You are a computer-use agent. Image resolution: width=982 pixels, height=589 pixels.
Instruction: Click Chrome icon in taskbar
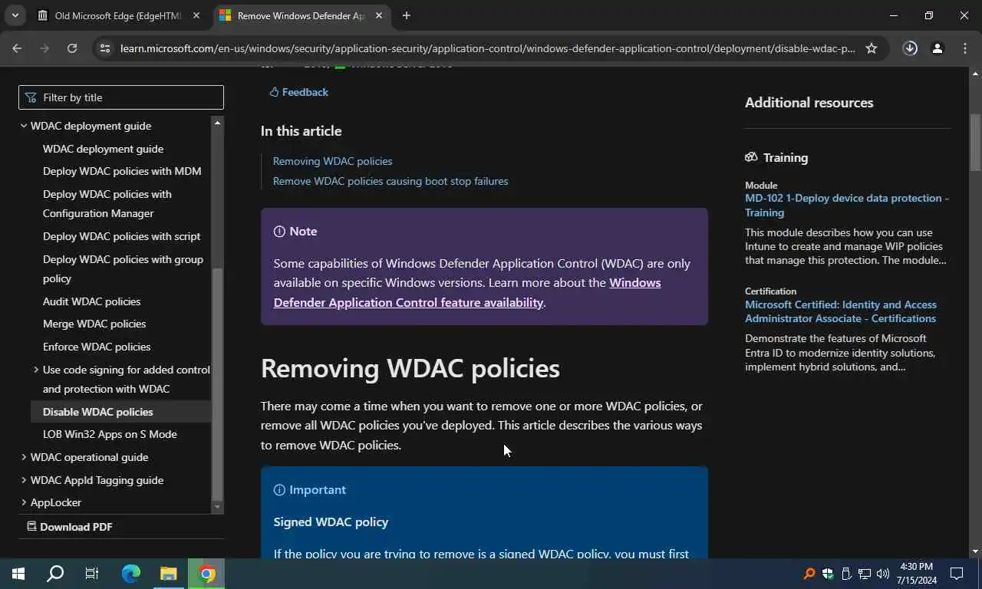tap(206, 574)
